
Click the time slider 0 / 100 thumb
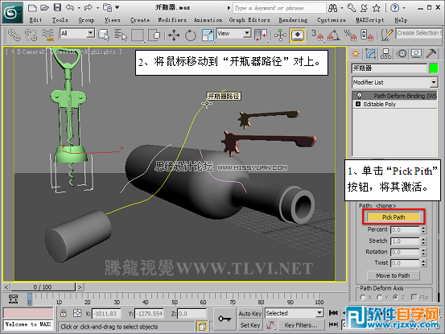pyautogui.click(x=43, y=287)
